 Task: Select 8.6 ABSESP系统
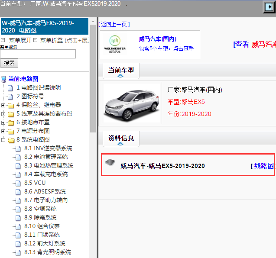[x=45, y=191]
